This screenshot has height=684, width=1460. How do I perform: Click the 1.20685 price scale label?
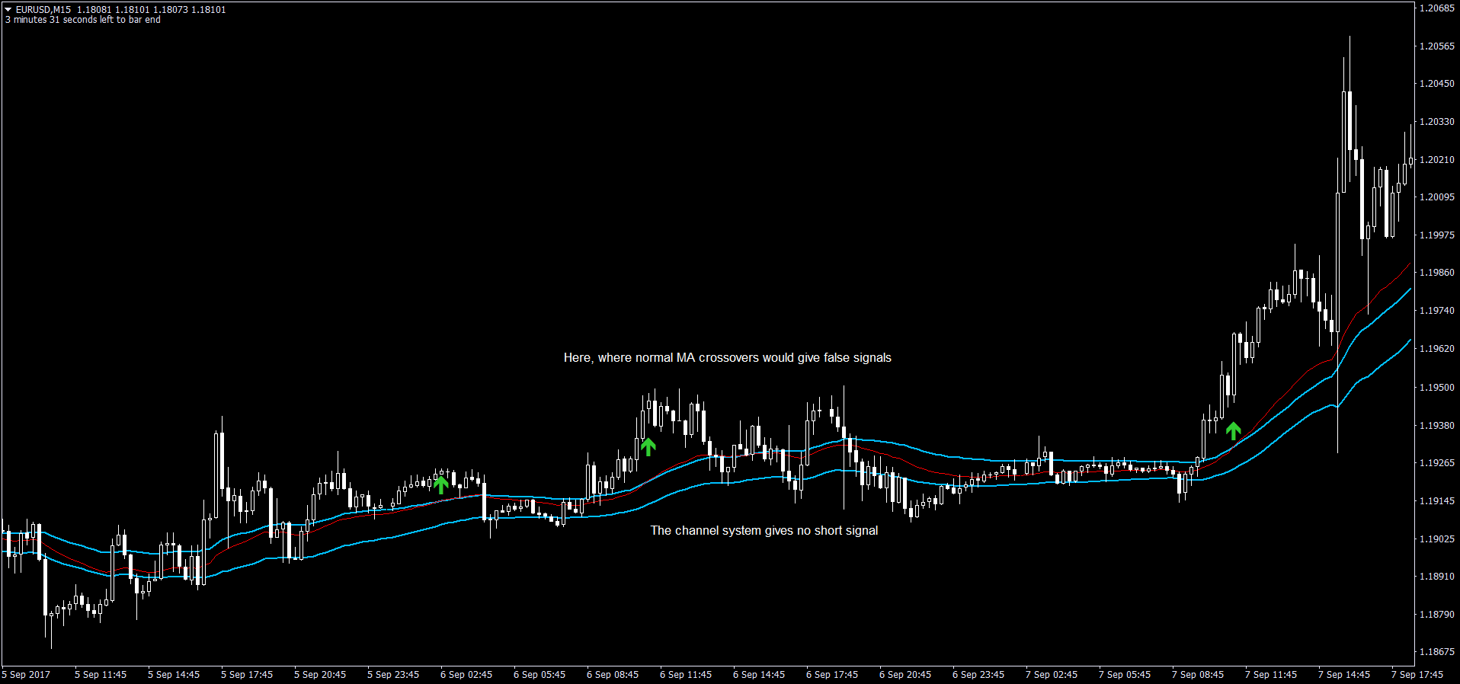click(1436, 8)
